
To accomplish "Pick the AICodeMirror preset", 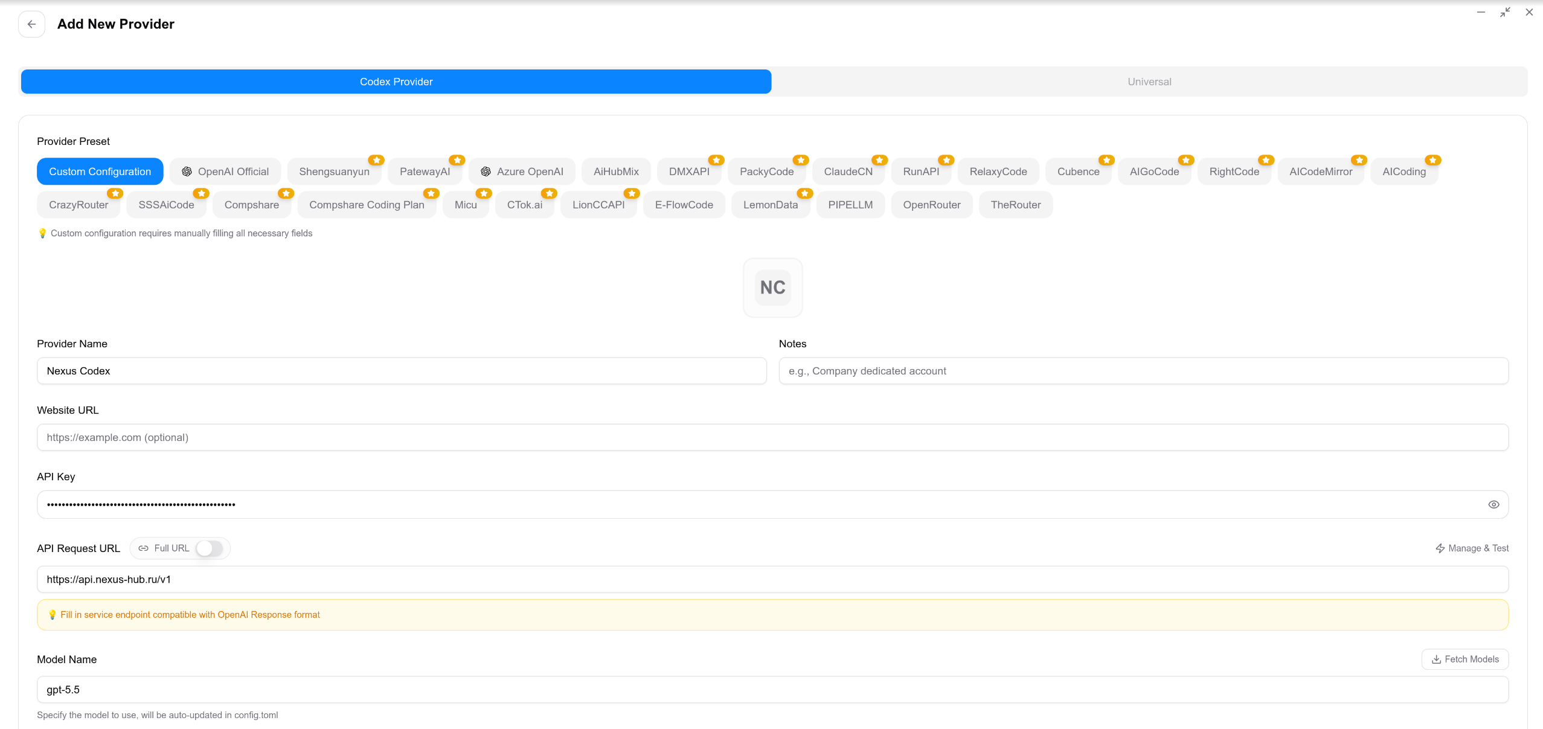I will tap(1321, 172).
